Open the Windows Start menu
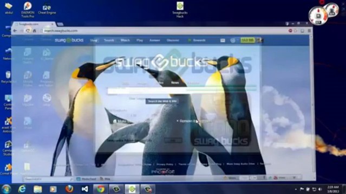 pyautogui.click(x=6, y=189)
